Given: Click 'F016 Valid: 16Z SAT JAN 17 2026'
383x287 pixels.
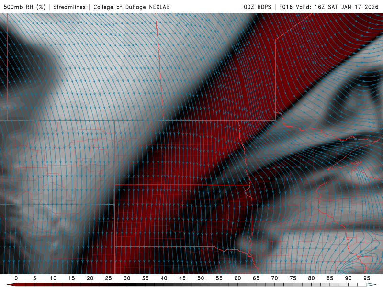Looking at the screenshot, I should [x=329, y=7].
